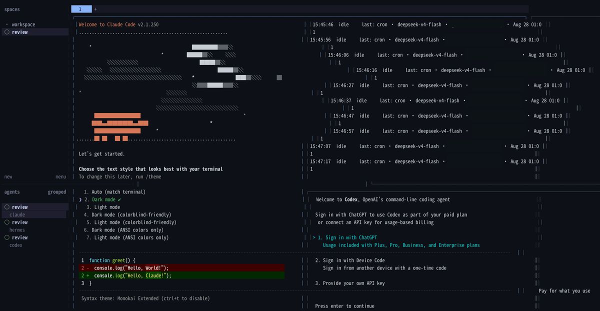The image size is (600, 311).
Task: Click the spaces header in the sidebar
Action: point(12,9)
